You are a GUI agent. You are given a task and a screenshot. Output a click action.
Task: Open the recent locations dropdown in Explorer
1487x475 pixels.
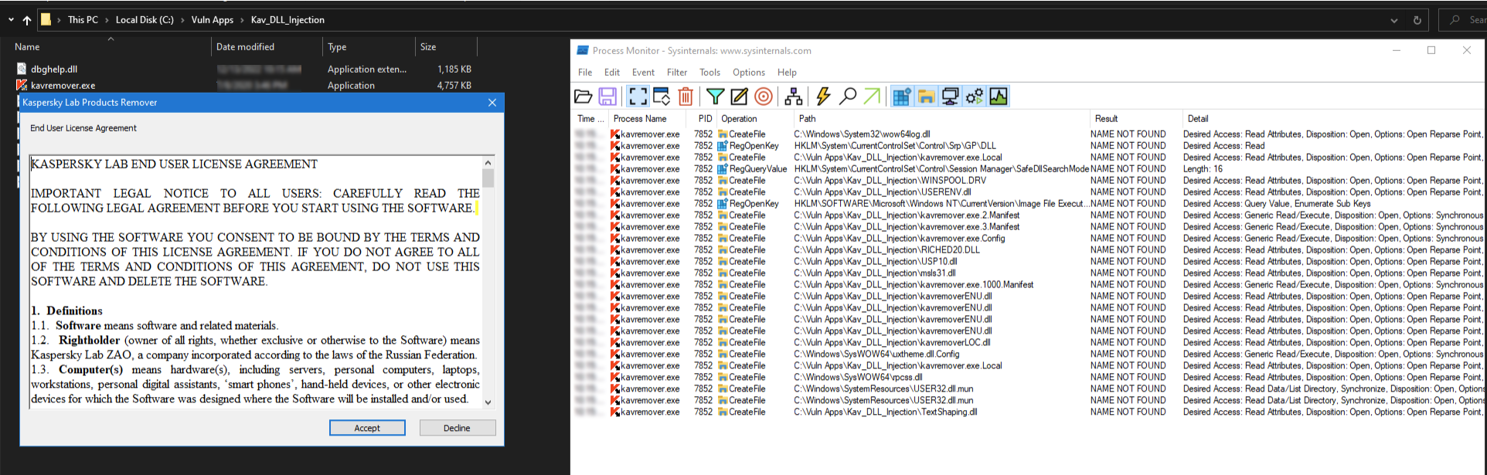11,20
